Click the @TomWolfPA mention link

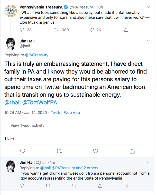tap(40, 102)
